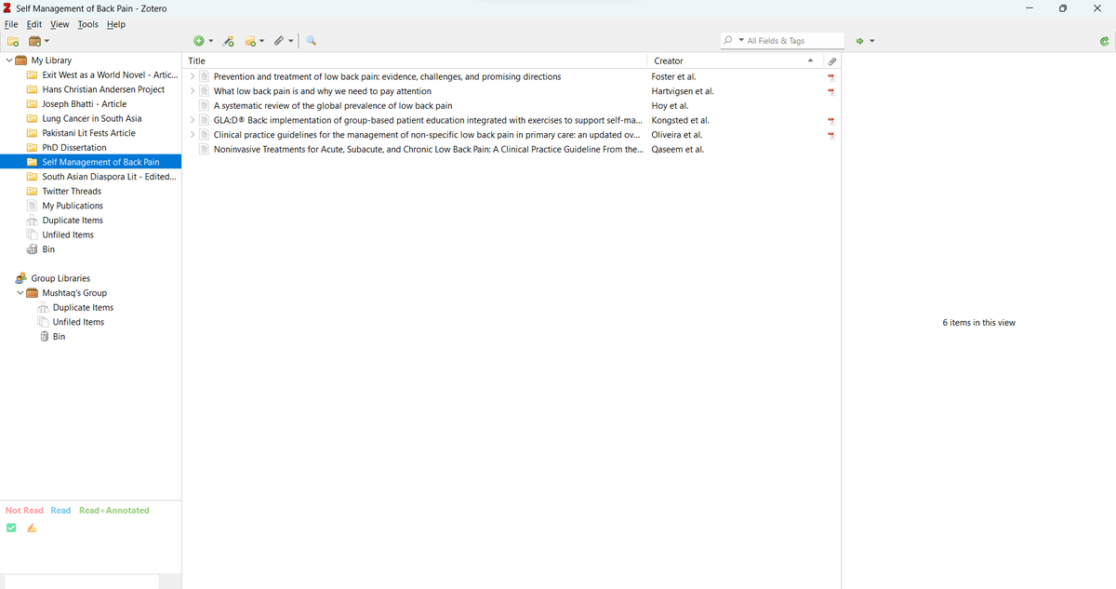1116x589 pixels.
Task: Click the writing hand emoji tag
Action: pos(32,528)
